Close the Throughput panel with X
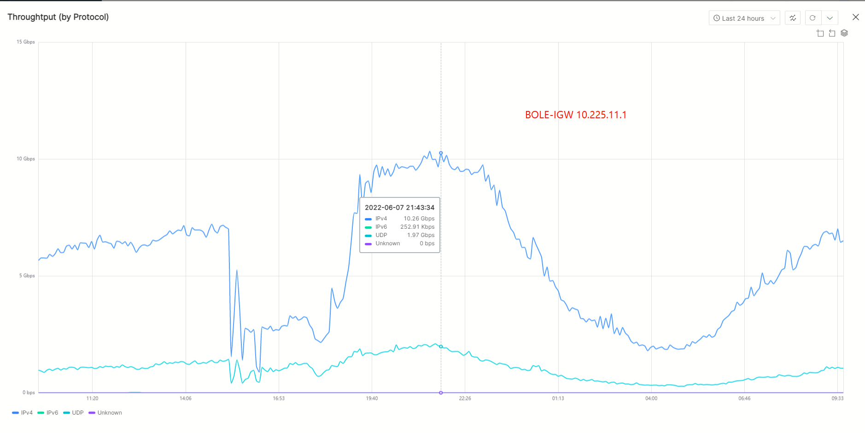The height and width of the screenshot is (433, 865). pyautogui.click(x=855, y=17)
